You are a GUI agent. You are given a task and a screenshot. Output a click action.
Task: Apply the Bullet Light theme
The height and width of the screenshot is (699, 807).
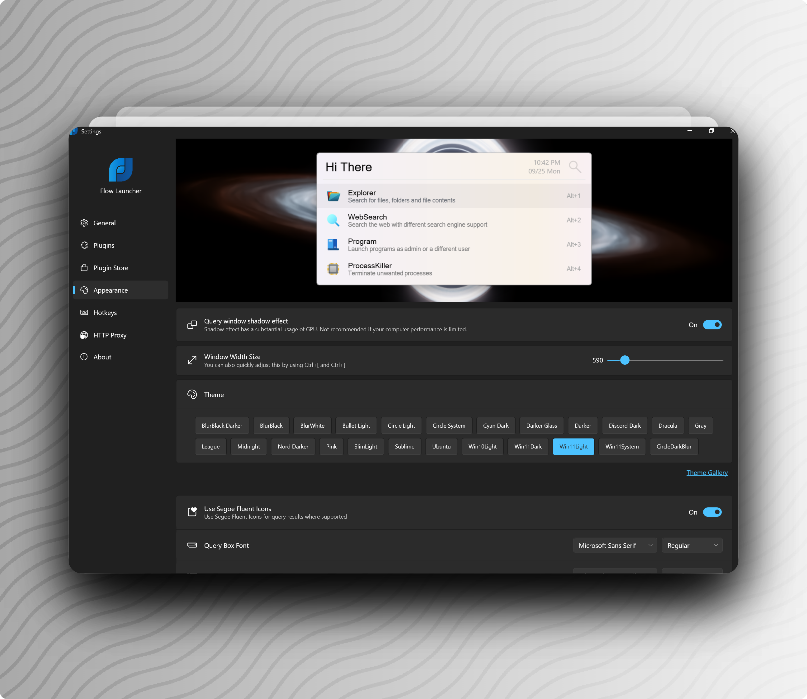(x=356, y=426)
